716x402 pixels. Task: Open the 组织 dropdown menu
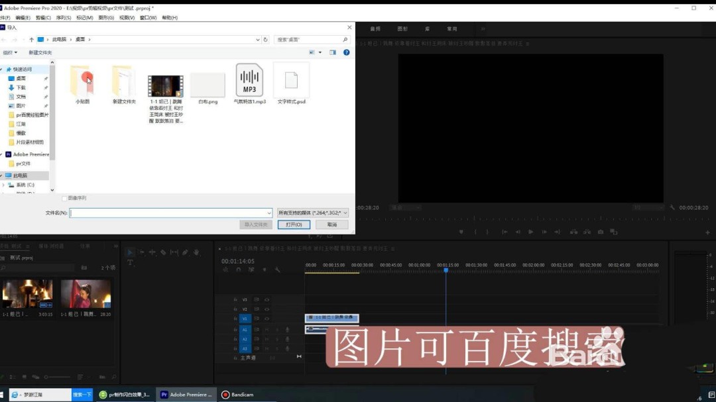tap(10, 52)
